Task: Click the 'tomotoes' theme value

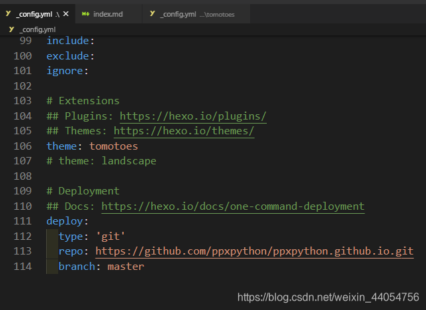Action: (x=114, y=146)
